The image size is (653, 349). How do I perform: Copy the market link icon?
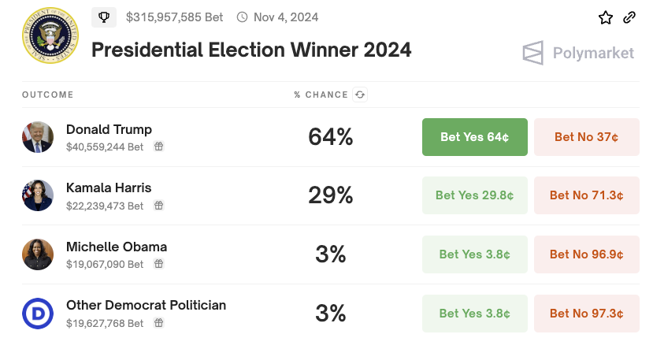pos(629,17)
